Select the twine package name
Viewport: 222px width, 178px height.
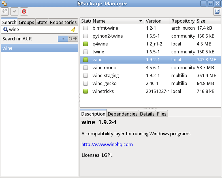point(98,52)
